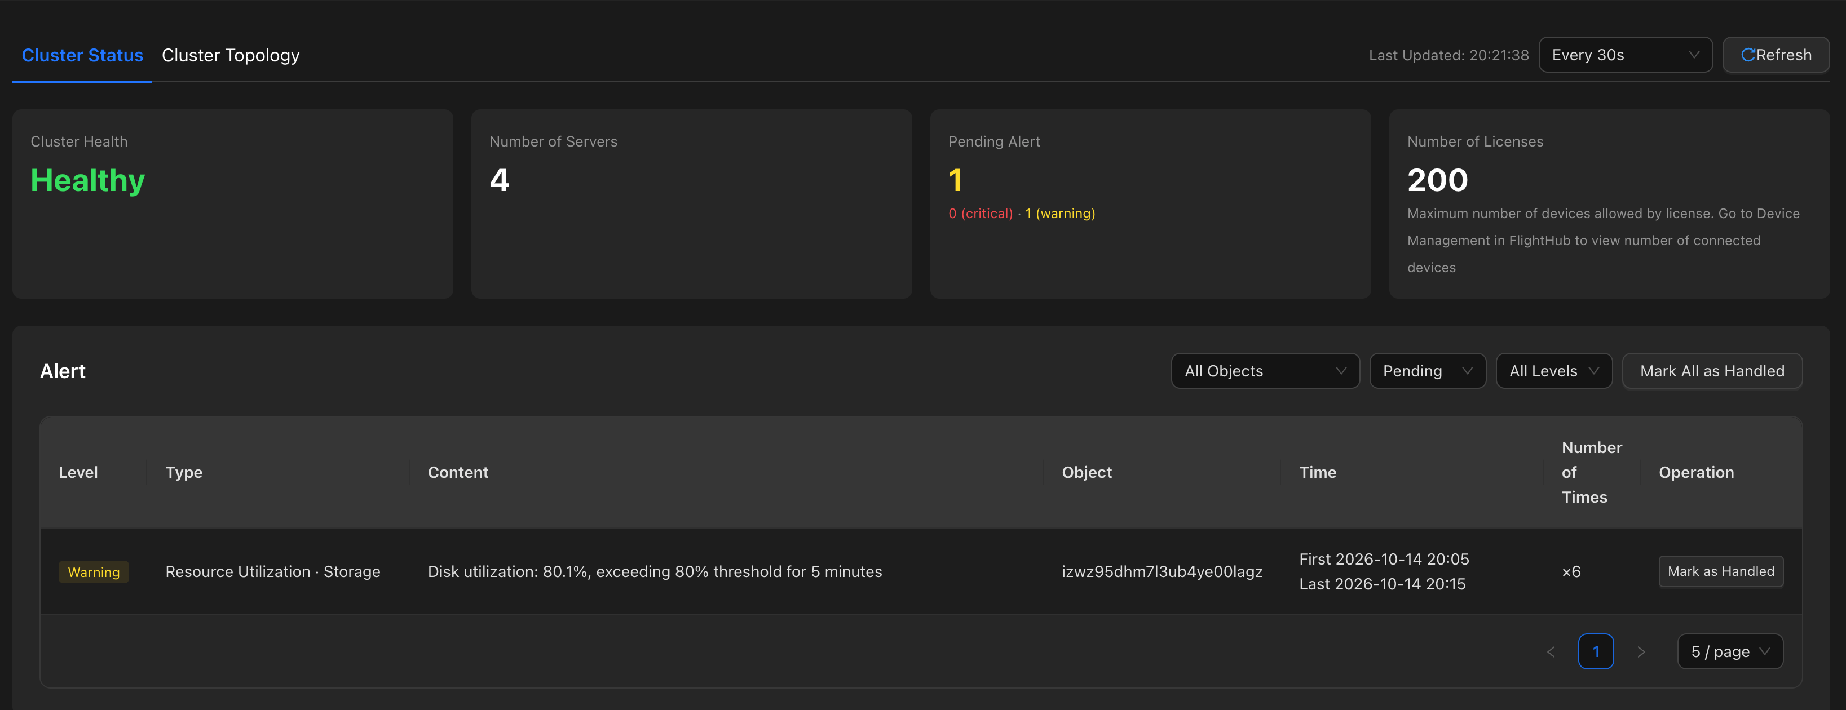Mark the disk utilization alert as handled
The width and height of the screenshot is (1846, 710).
point(1721,572)
